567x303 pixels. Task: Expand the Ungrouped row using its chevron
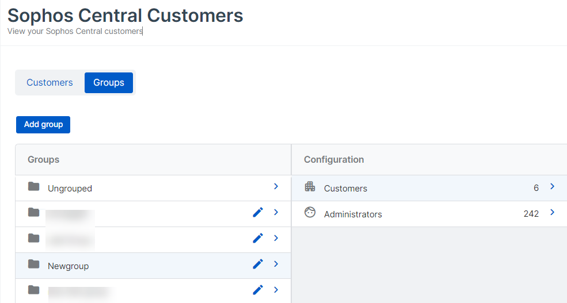[276, 186]
